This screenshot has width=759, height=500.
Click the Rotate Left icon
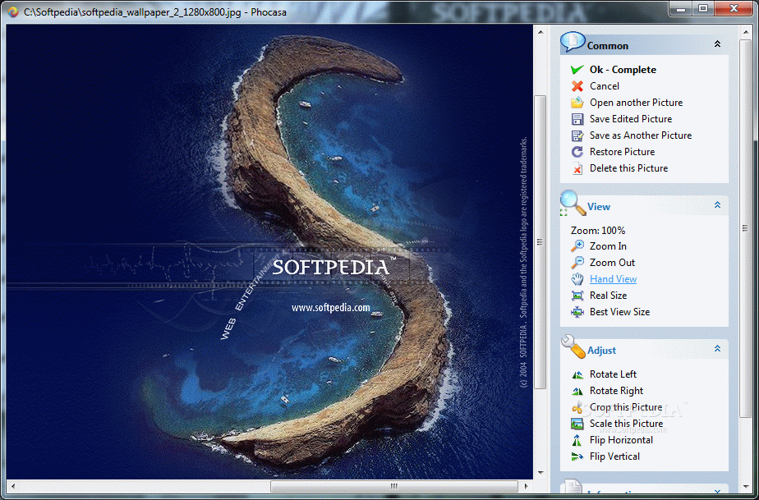click(577, 374)
